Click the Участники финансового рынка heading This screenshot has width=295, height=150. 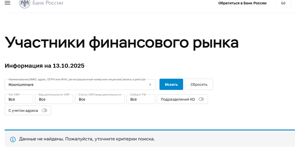pos(121,43)
